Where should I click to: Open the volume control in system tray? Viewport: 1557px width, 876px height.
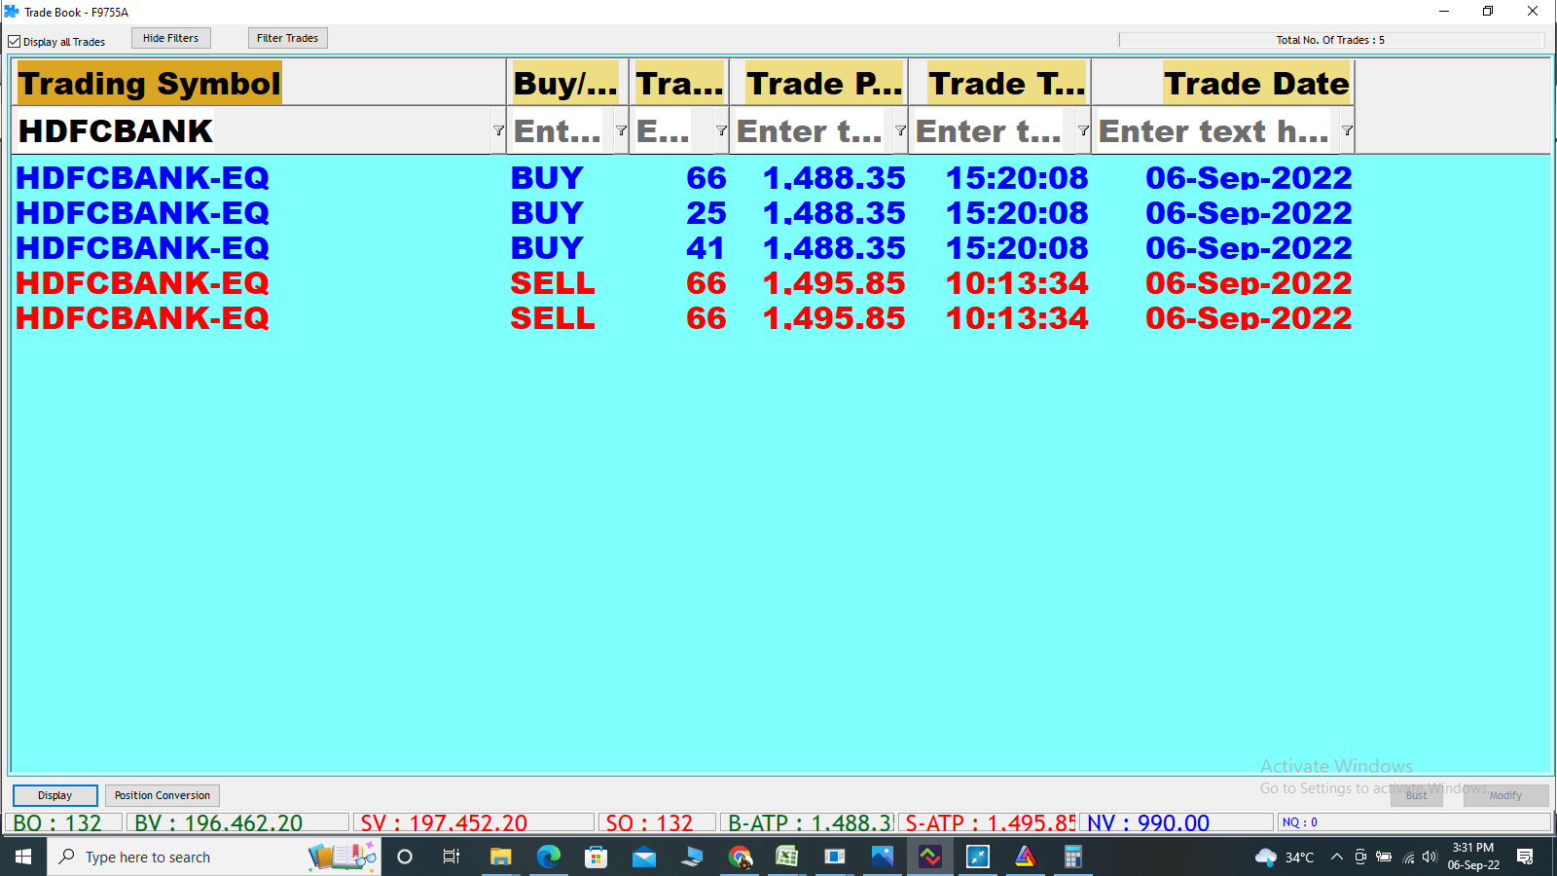click(1430, 857)
